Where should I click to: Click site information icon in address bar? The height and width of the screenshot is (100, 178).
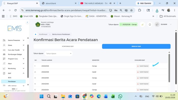click(22, 10)
